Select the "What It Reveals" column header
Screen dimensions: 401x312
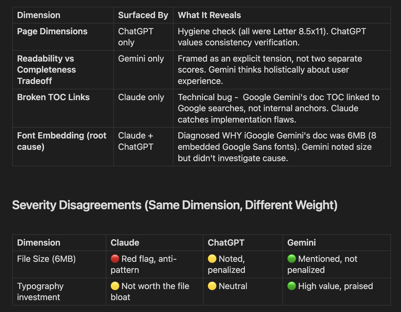point(209,15)
